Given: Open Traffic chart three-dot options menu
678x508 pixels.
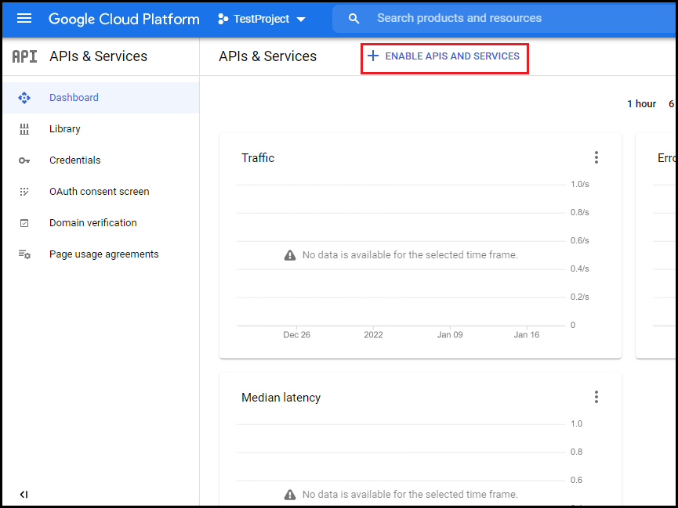Looking at the screenshot, I should 596,157.
